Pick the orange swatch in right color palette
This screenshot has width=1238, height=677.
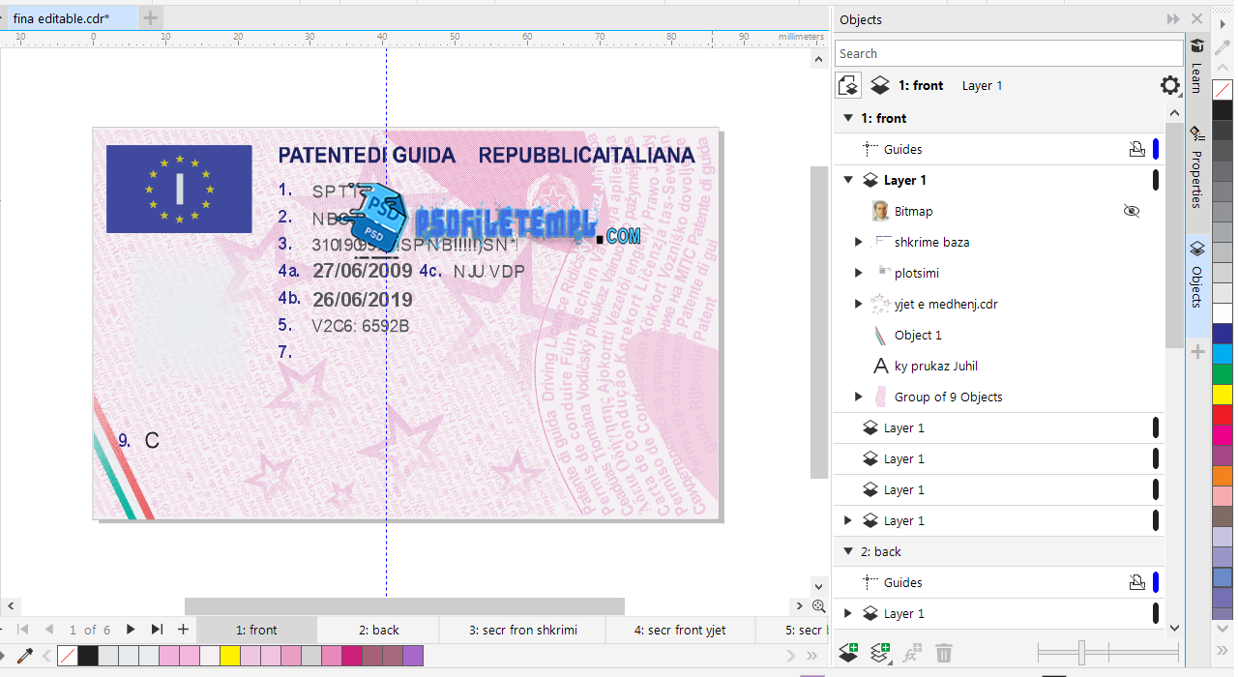coord(1223,476)
